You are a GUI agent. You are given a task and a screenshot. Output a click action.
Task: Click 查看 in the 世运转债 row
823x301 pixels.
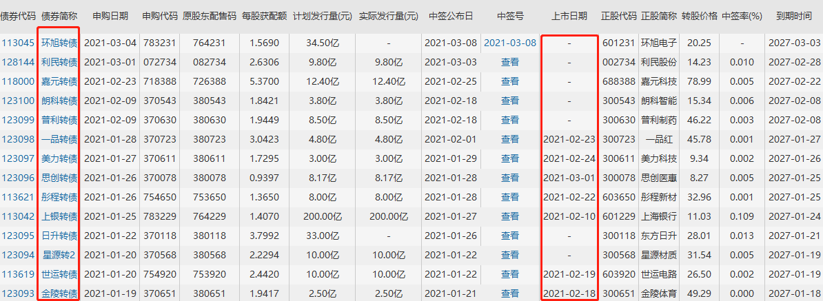coord(510,274)
